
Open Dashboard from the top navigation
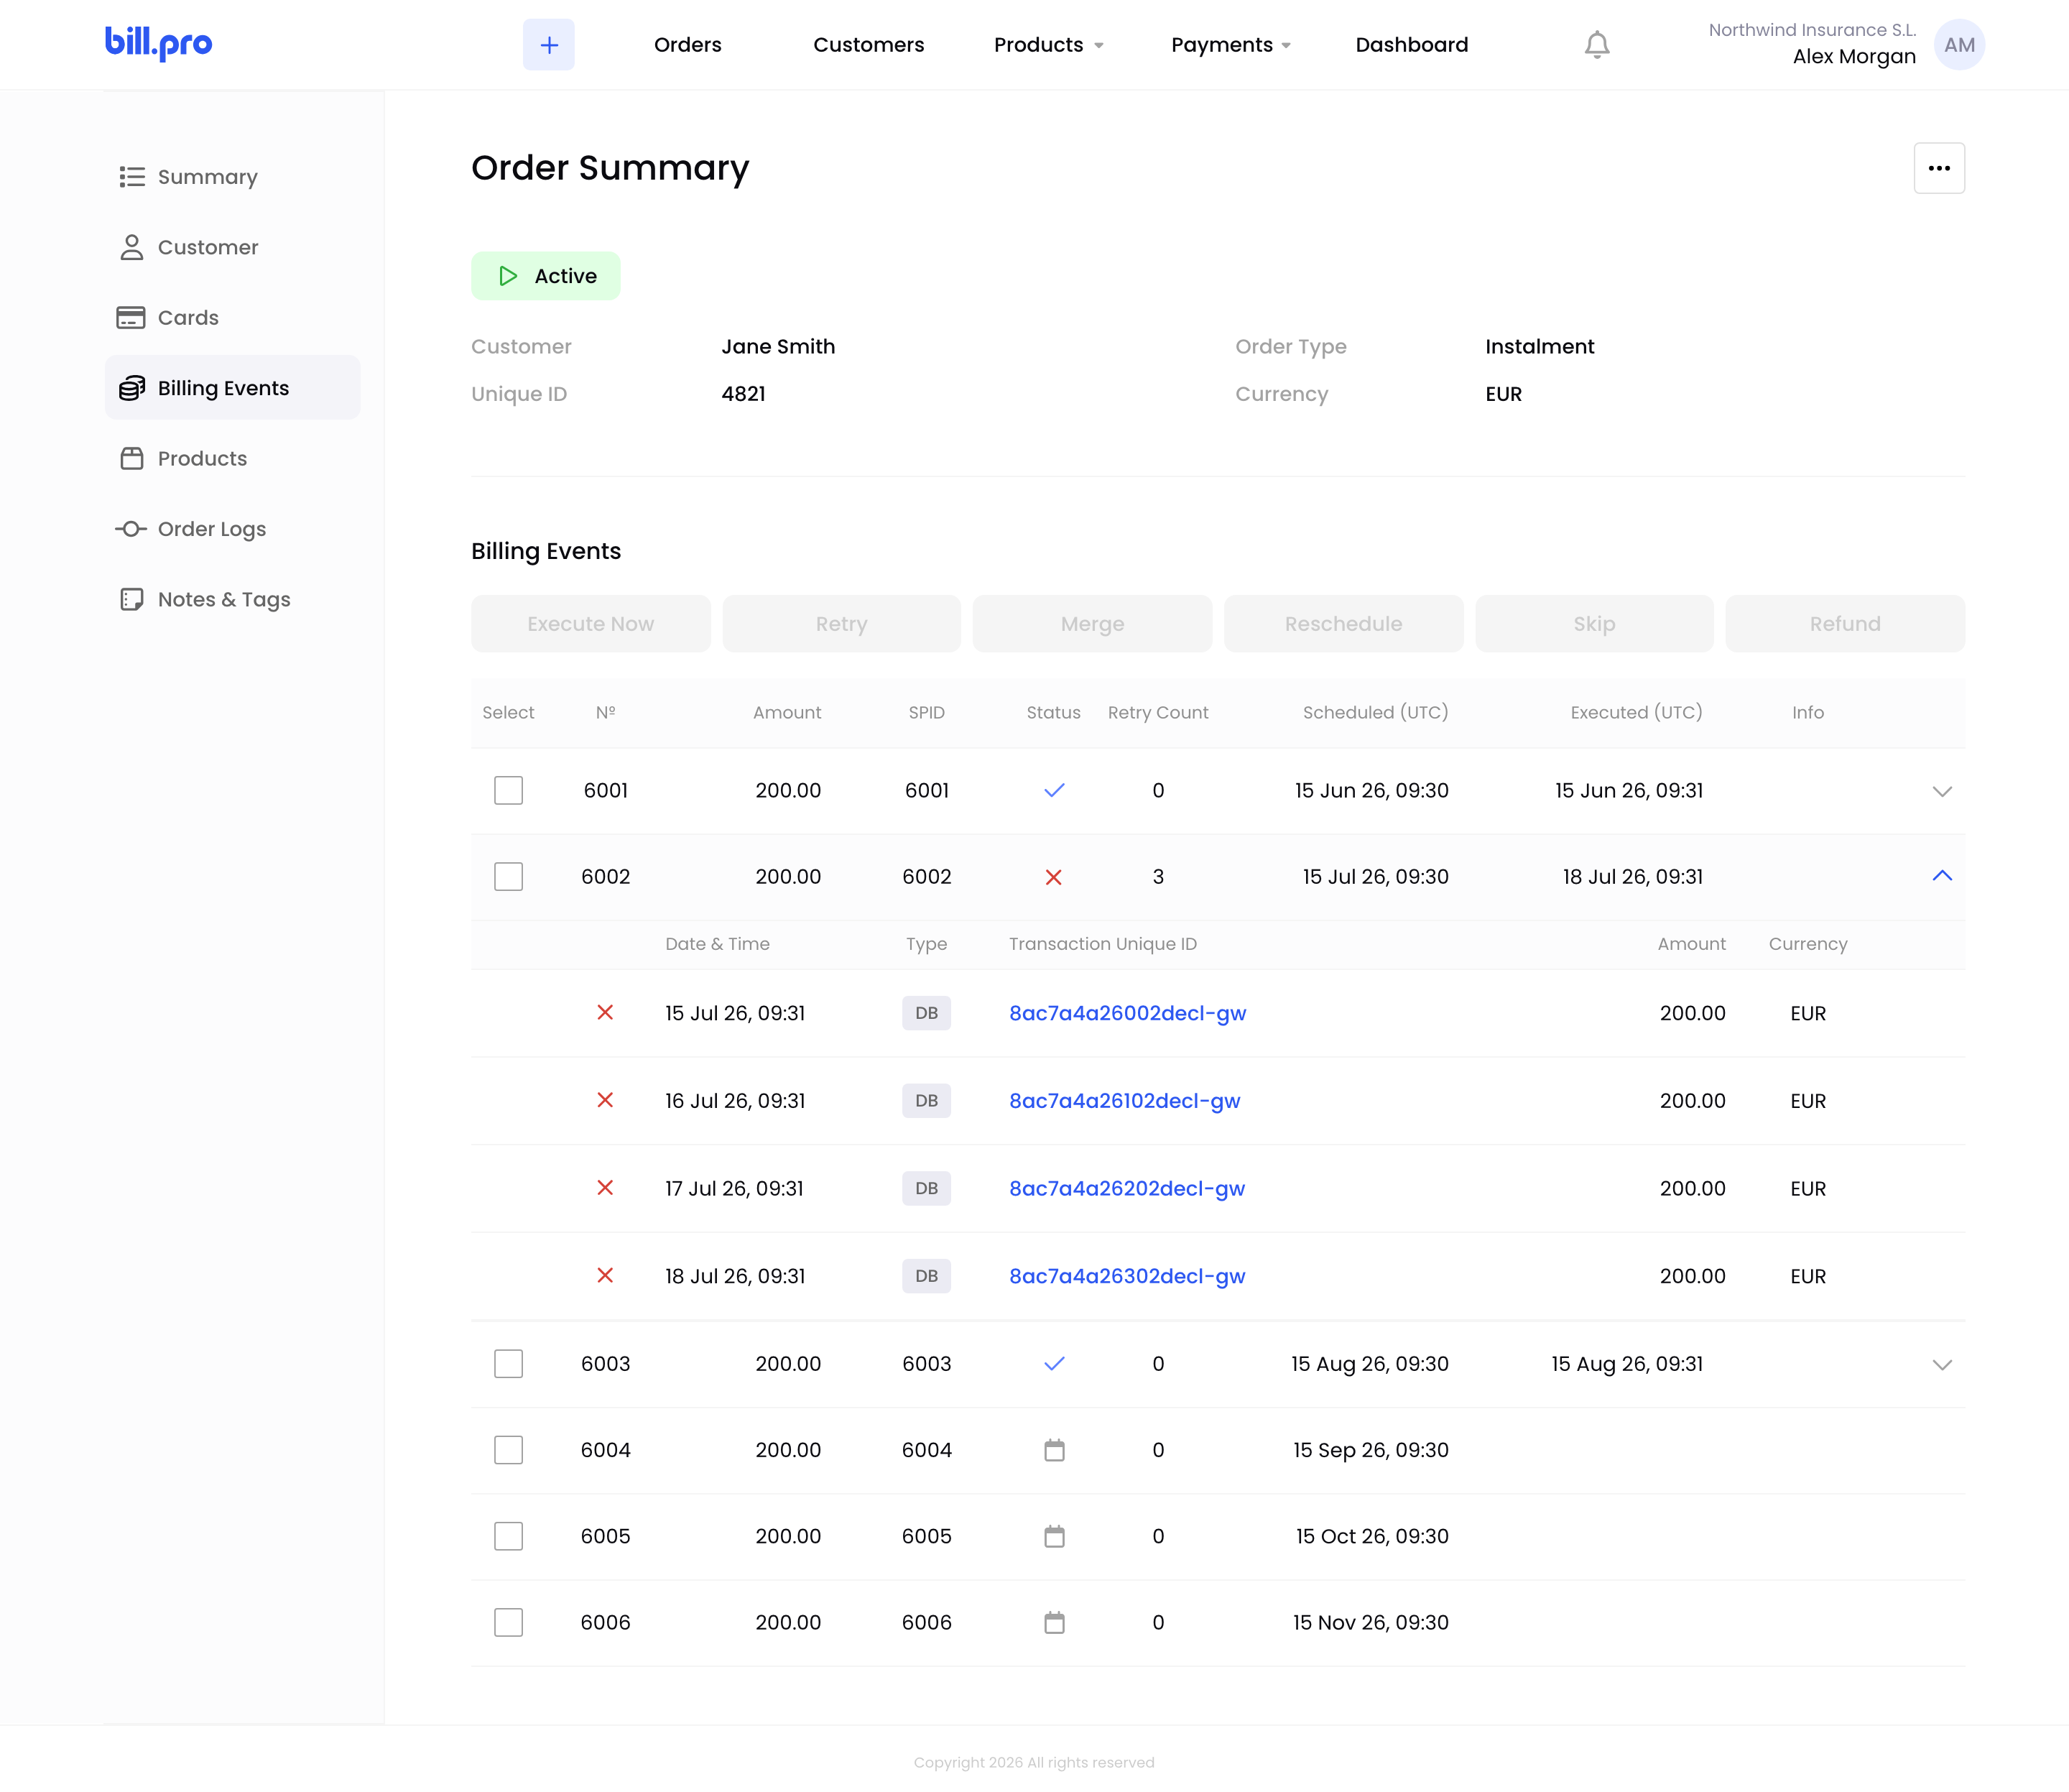[1411, 44]
